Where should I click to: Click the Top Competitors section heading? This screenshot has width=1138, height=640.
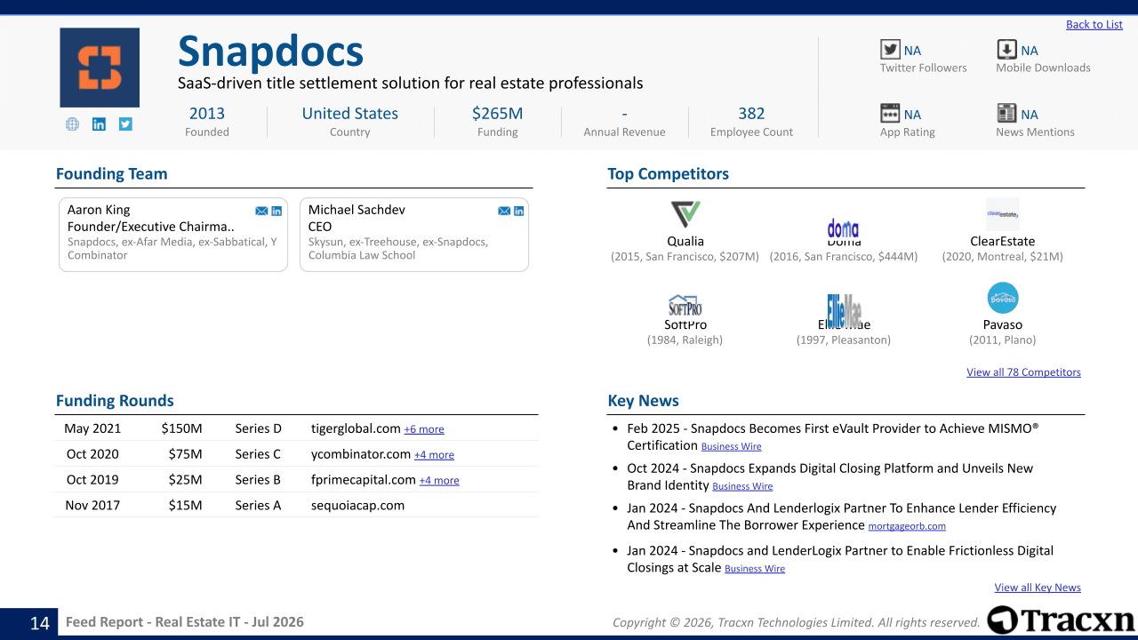[668, 174]
